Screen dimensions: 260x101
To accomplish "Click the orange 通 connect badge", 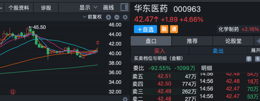I will coord(174,29).
